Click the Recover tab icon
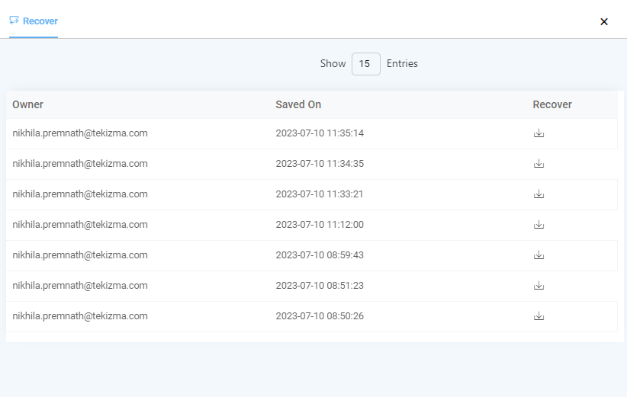Viewport: 627px width, 413px height. coord(14,21)
